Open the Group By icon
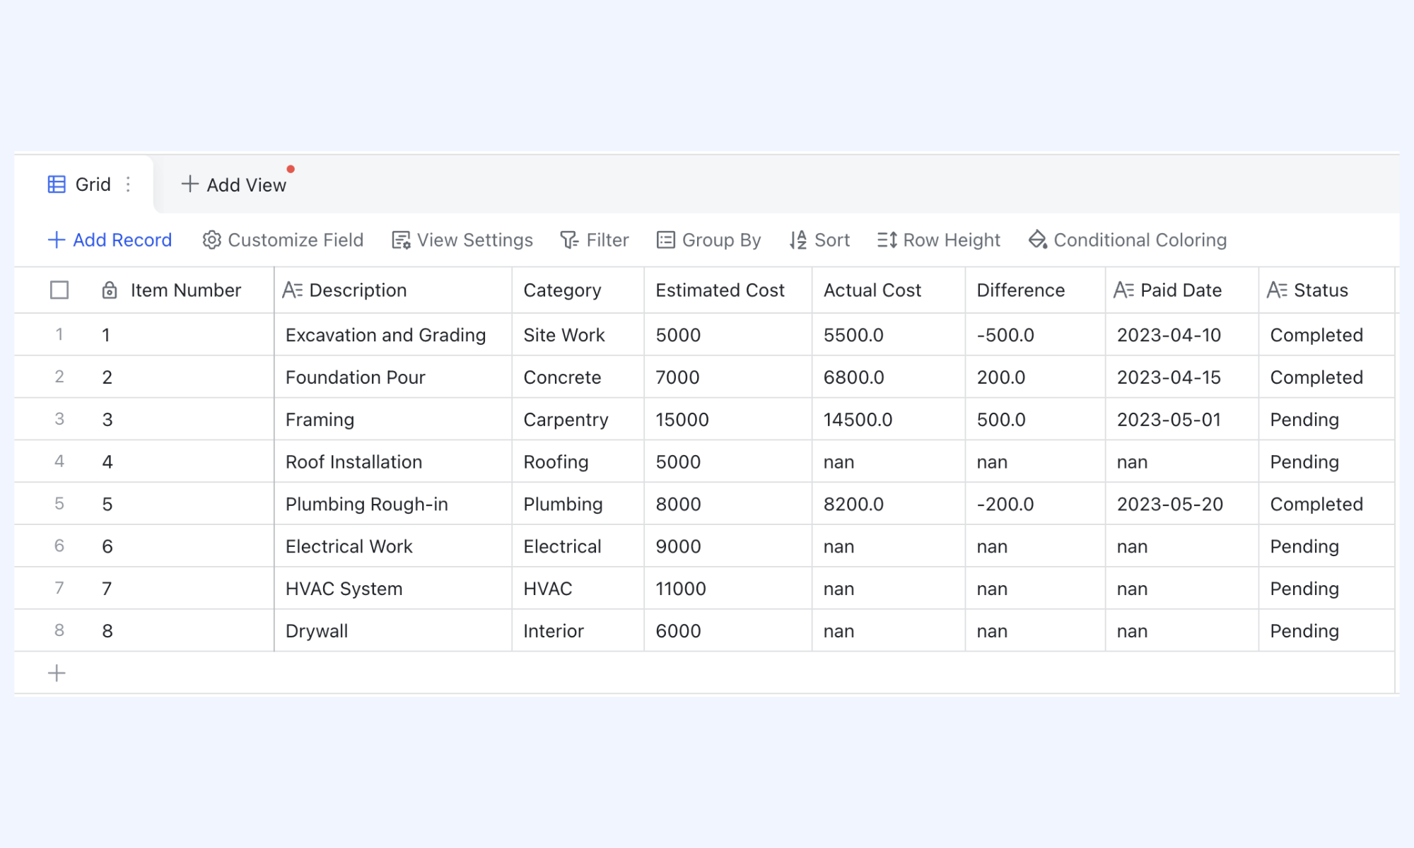Screen dimensions: 1414x848 [x=665, y=240]
